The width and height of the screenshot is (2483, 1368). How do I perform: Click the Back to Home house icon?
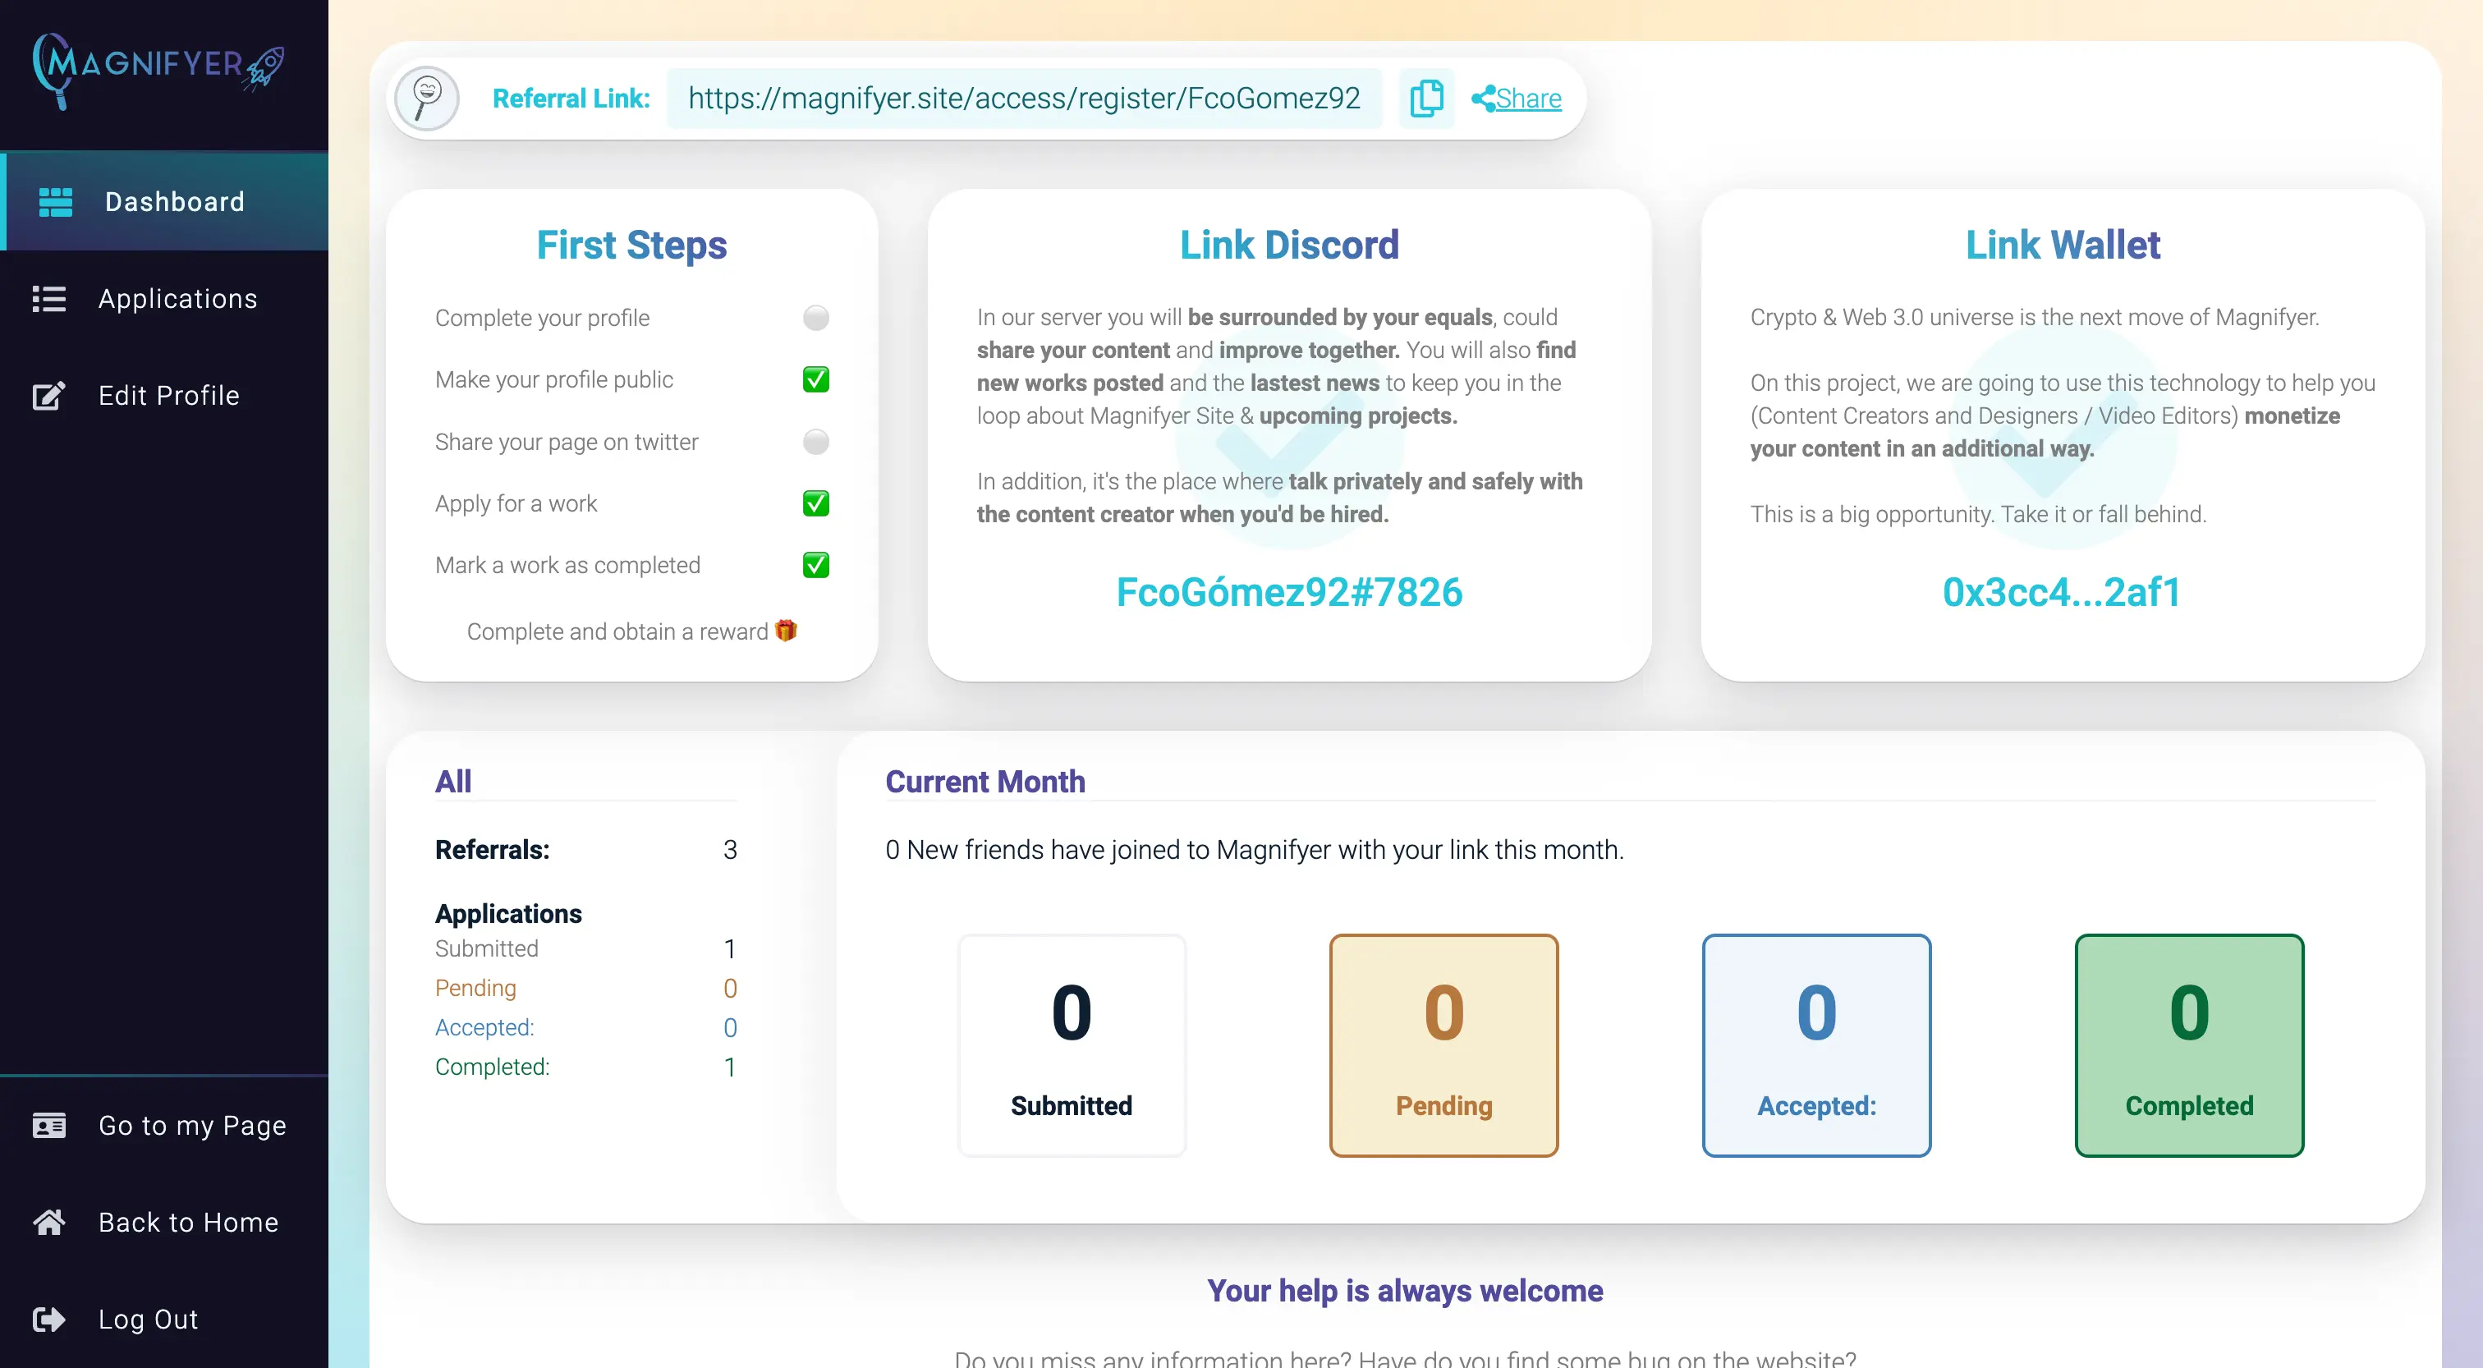tap(49, 1222)
